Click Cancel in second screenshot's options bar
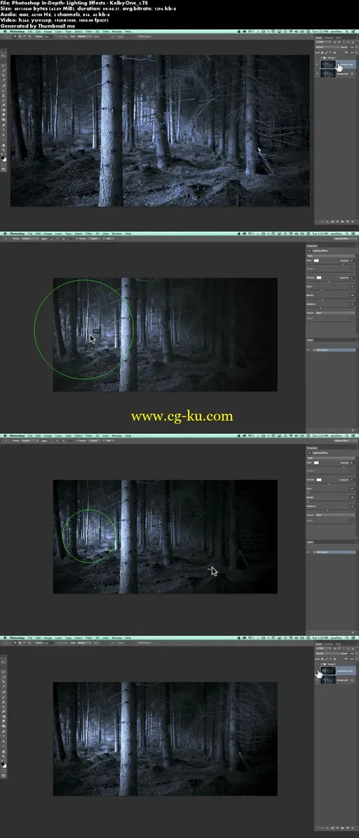The height and width of the screenshot is (838, 359). (x=94, y=238)
